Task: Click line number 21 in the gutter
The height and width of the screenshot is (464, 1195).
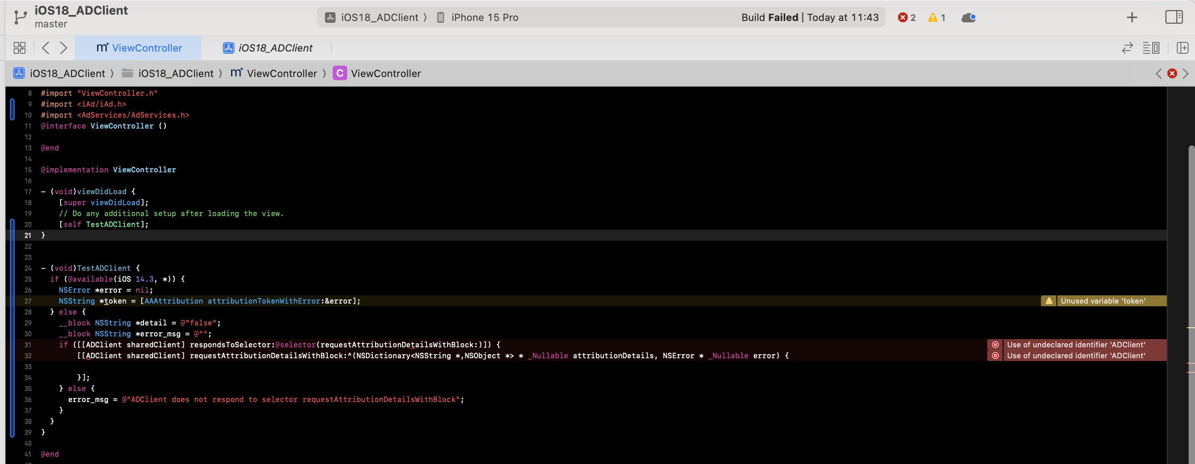Action: pyautogui.click(x=28, y=235)
